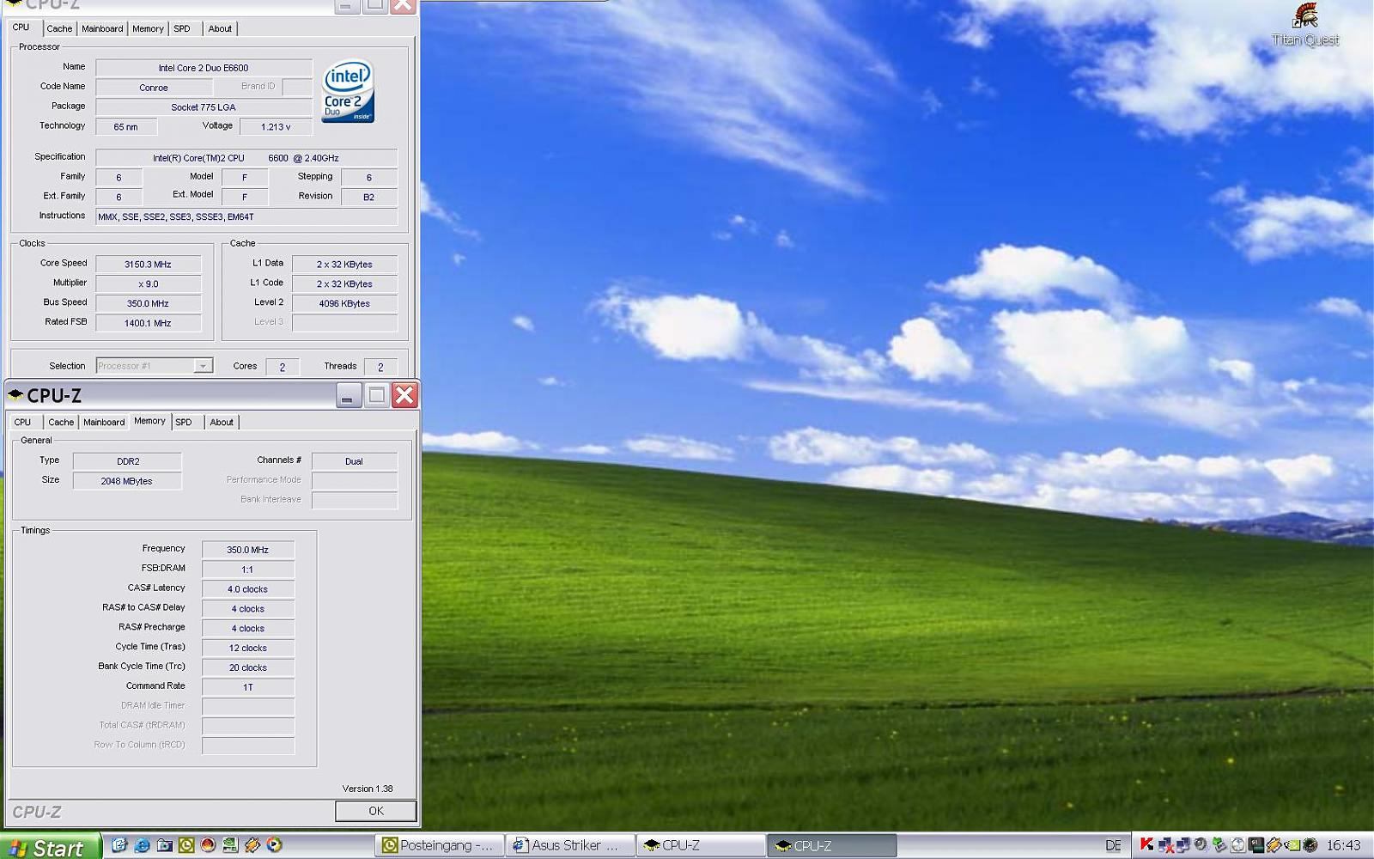Open the About tab in the upper CPU-Z
Image resolution: width=1374 pixels, height=859 pixels.
coord(220,28)
